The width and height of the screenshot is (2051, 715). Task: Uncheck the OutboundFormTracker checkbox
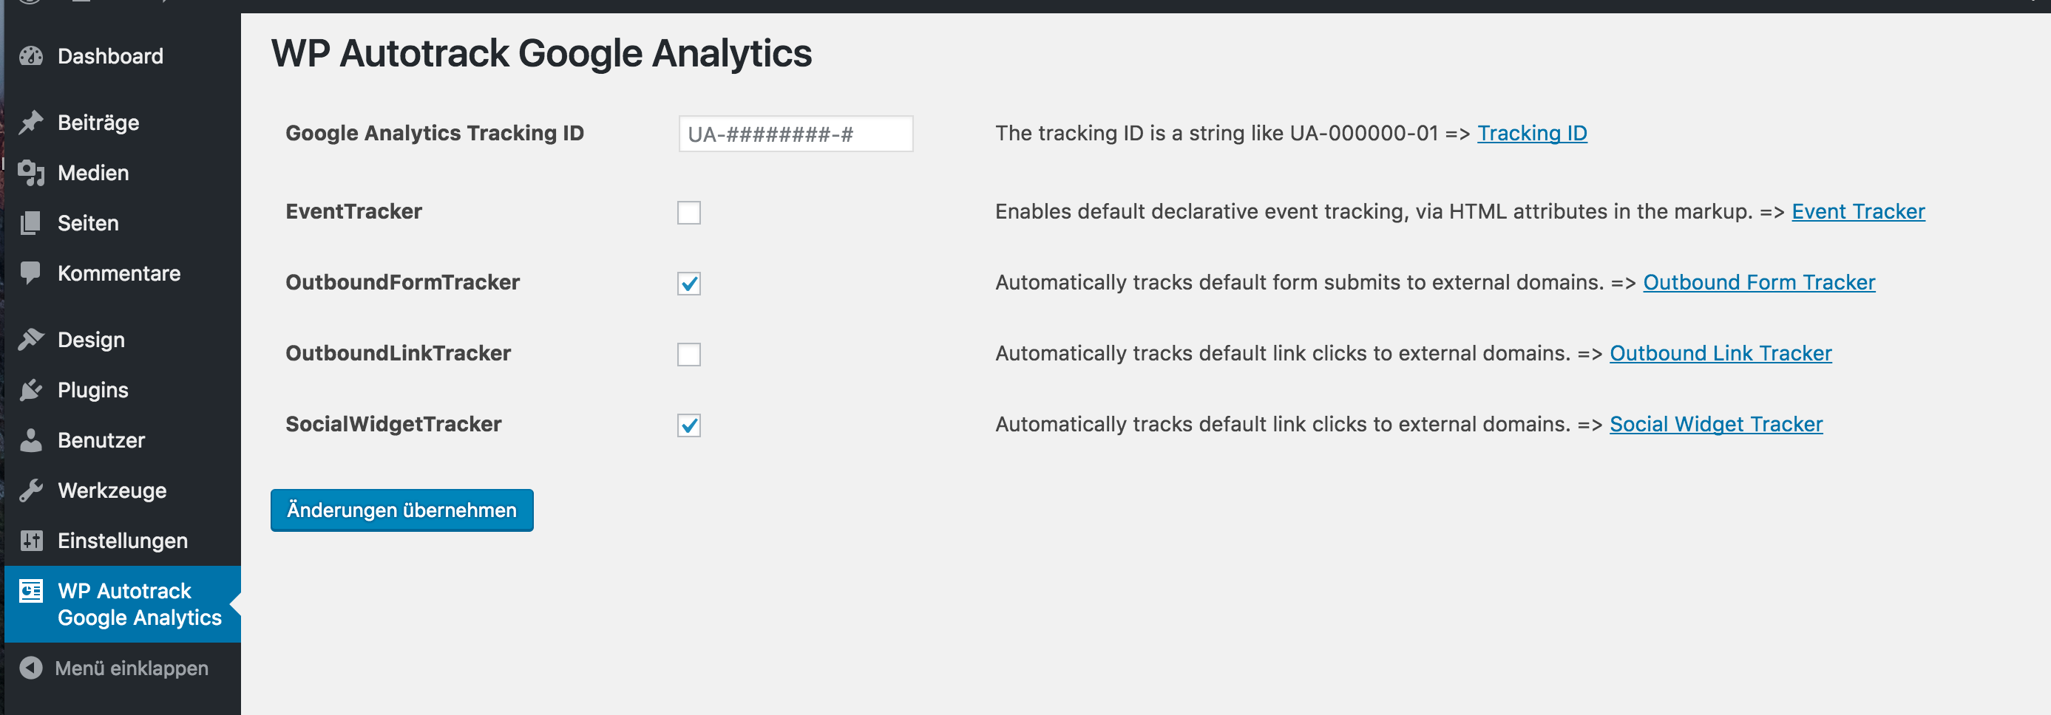coord(688,283)
